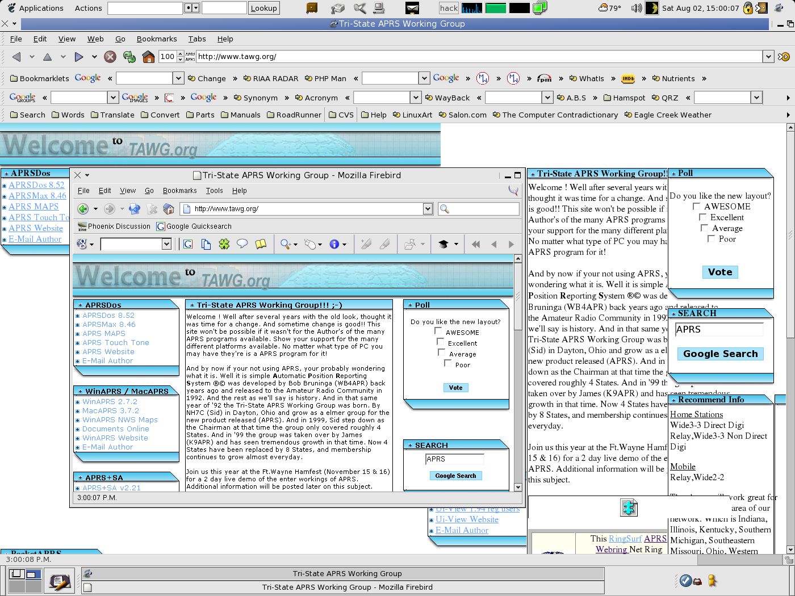The image size is (795, 596).
Task: Click the speech bubble icon in Firebird toolbar
Action: tap(242, 244)
